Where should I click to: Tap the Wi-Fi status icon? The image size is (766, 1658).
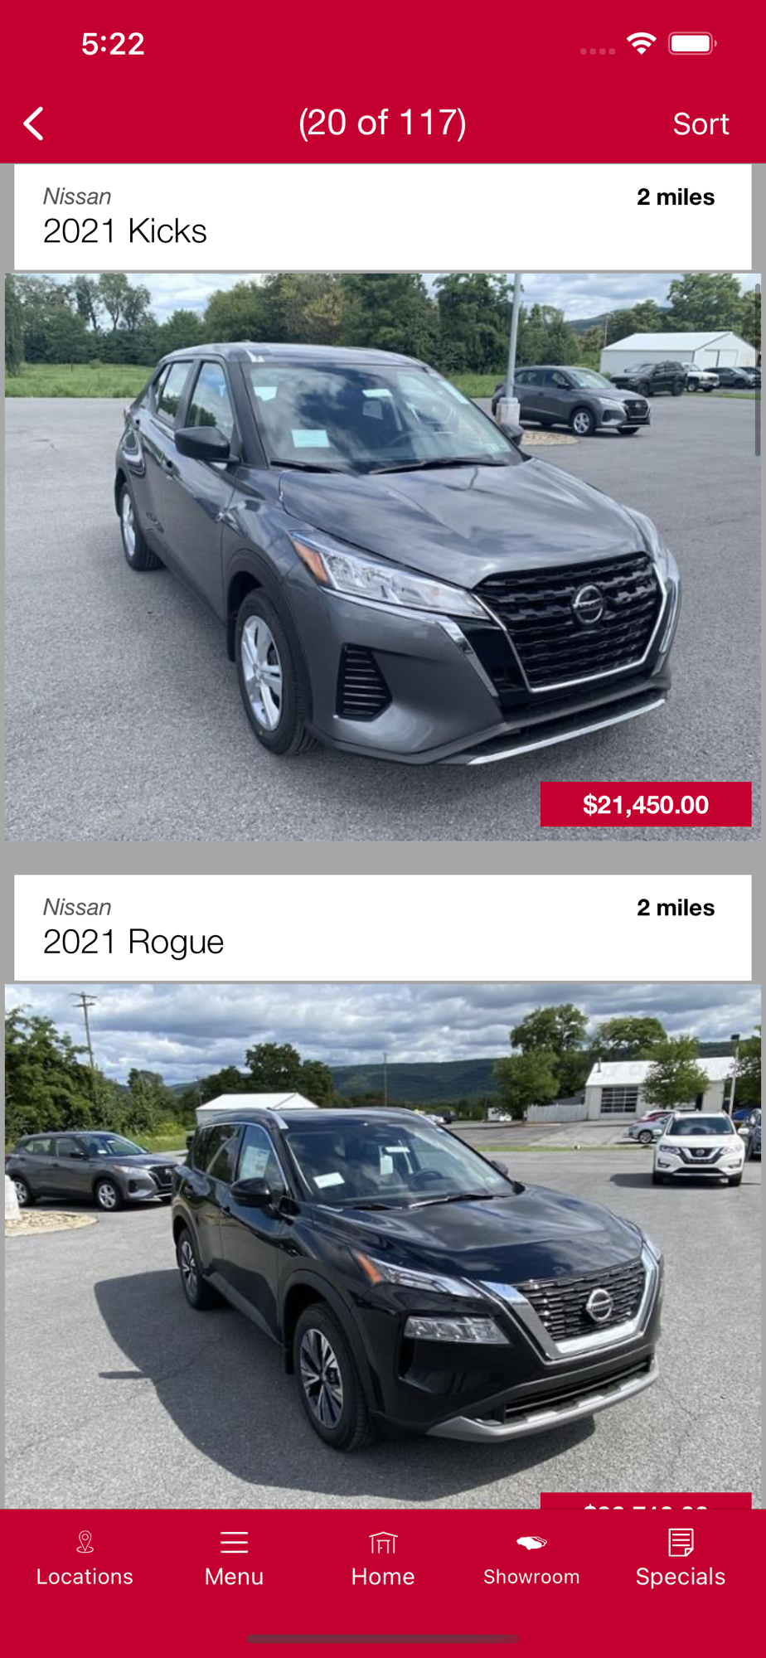642,43
